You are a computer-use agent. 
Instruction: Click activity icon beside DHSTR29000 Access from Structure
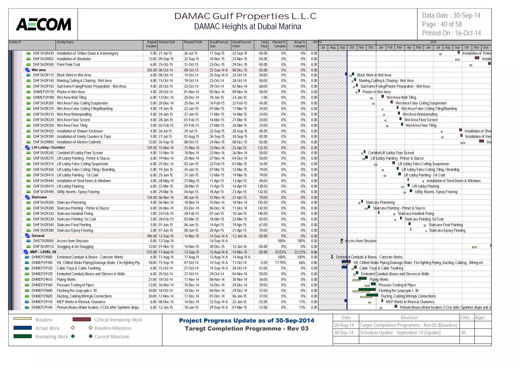[x=29, y=241]
